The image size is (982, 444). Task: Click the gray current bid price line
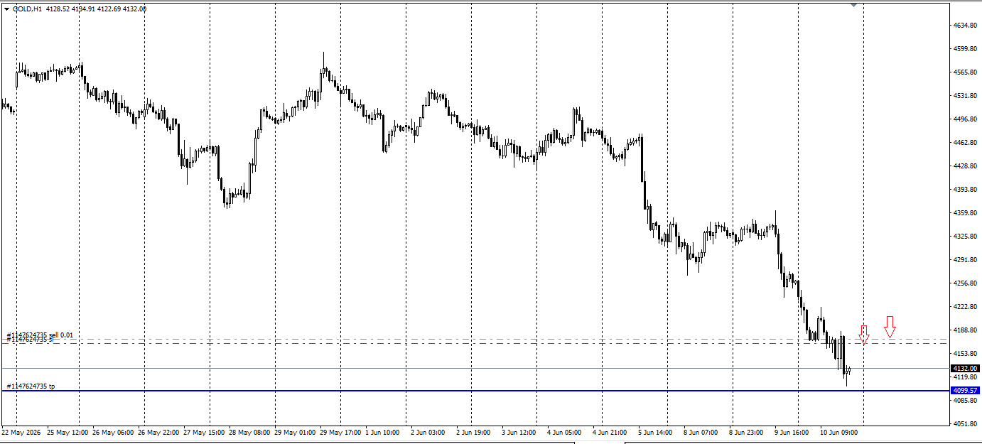(475, 368)
